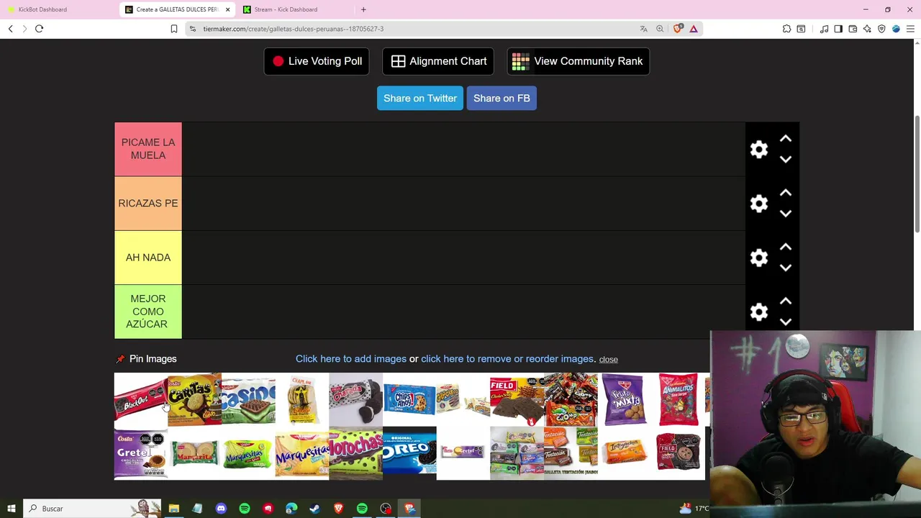Screen dimensions: 921x518
Task: Select the AH NADA tier label
Action: click(148, 257)
